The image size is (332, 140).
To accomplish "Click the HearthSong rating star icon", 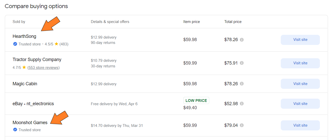I will tap(56, 44).
